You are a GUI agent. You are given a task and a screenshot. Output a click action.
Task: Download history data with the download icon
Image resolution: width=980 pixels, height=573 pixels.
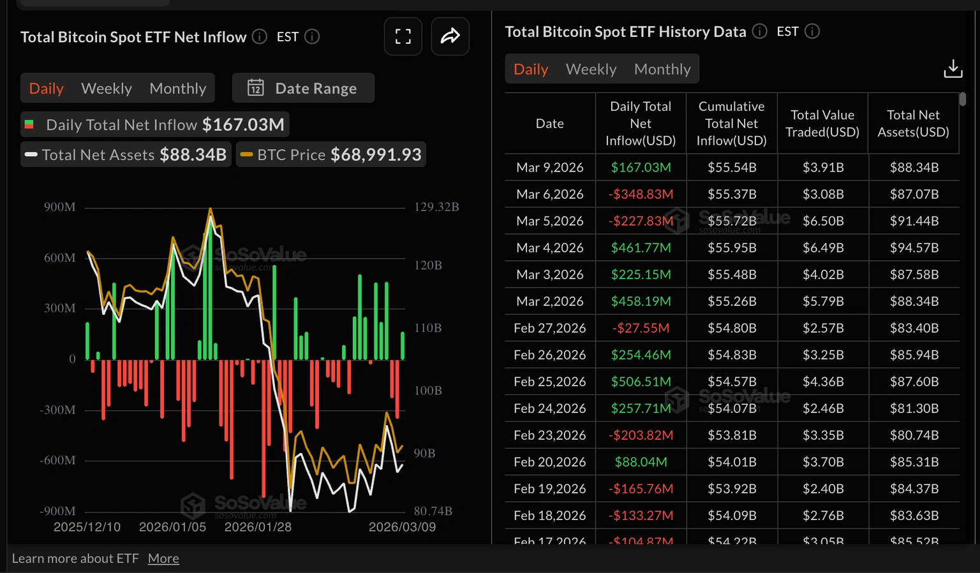pyautogui.click(x=953, y=69)
